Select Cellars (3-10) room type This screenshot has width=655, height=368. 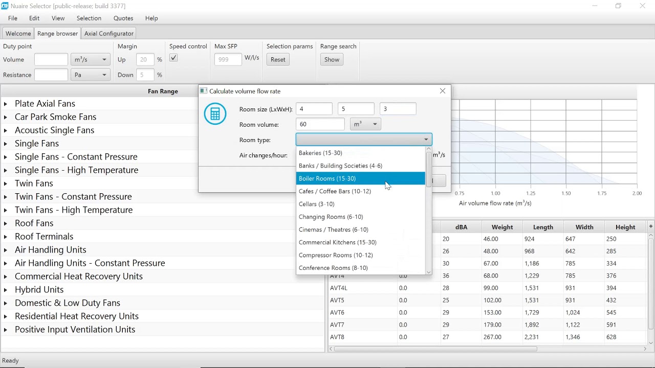[361, 204]
